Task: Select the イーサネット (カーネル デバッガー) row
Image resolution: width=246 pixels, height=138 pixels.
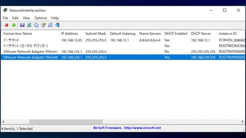Action: click(x=123, y=46)
